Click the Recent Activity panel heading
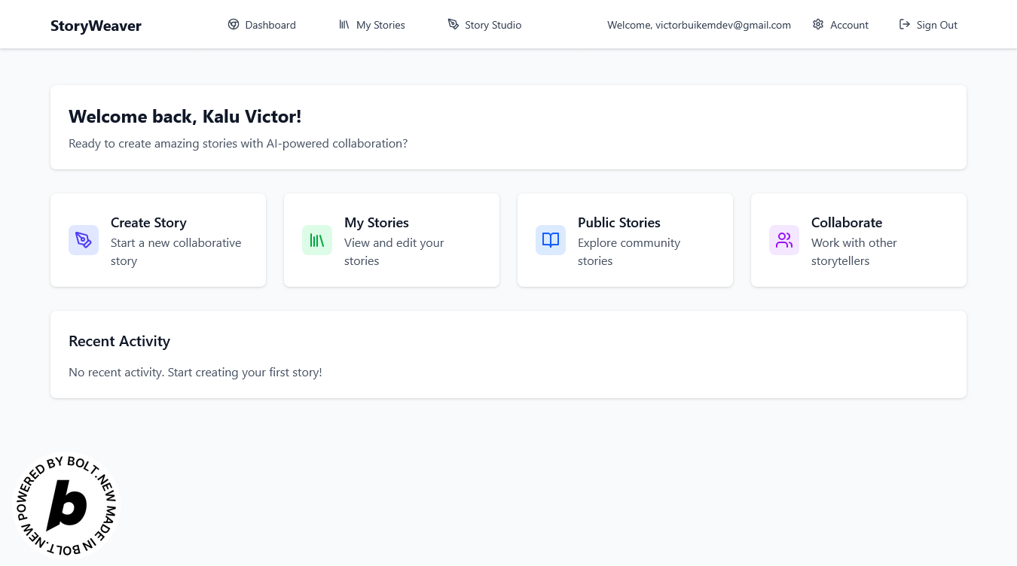The height and width of the screenshot is (566, 1017). [119, 341]
